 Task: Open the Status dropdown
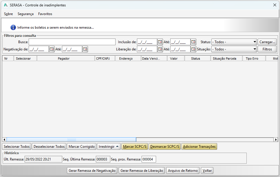click(x=234, y=42)
